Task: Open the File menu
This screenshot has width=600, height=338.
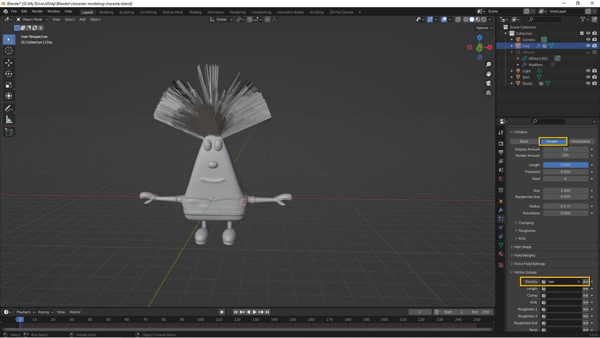Action: pyautogui.click(x=13, y=11)
